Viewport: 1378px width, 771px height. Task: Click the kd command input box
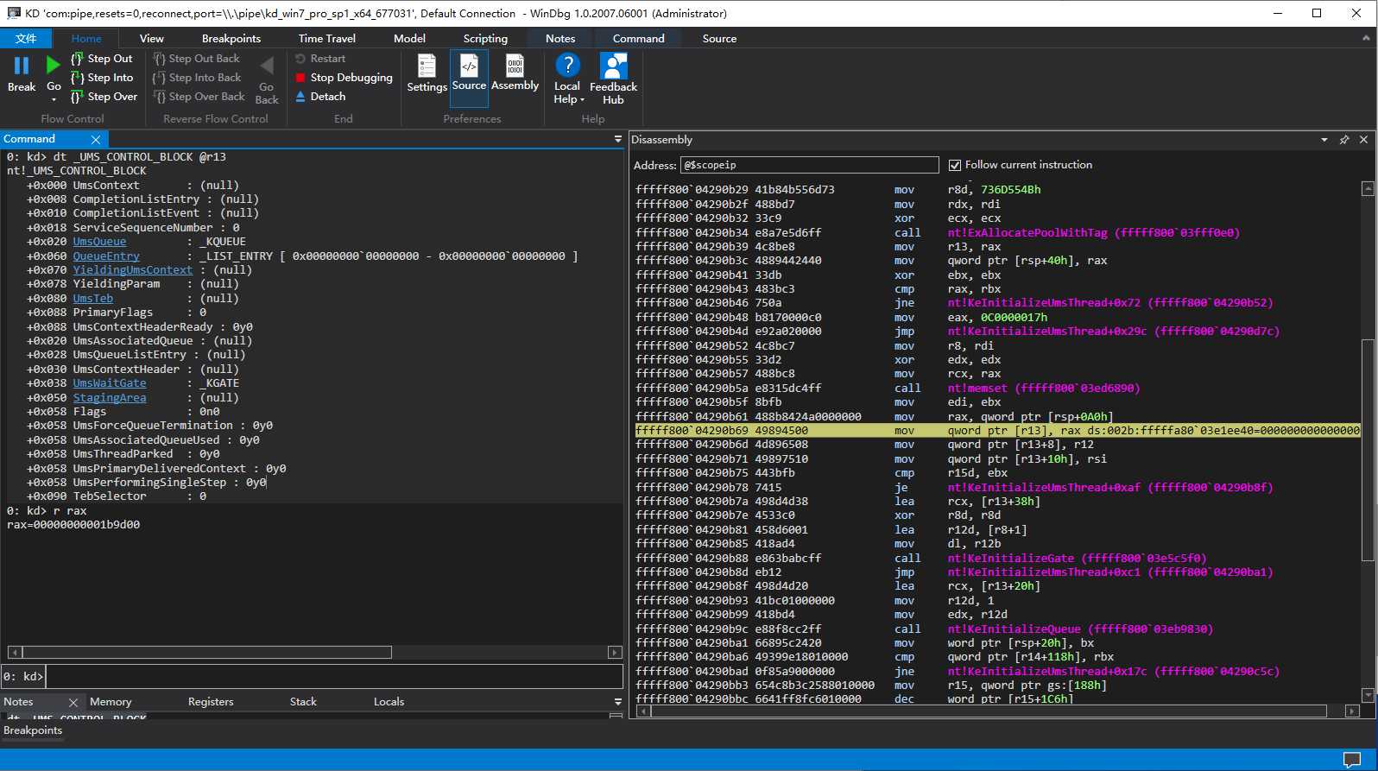coord(333,676)
